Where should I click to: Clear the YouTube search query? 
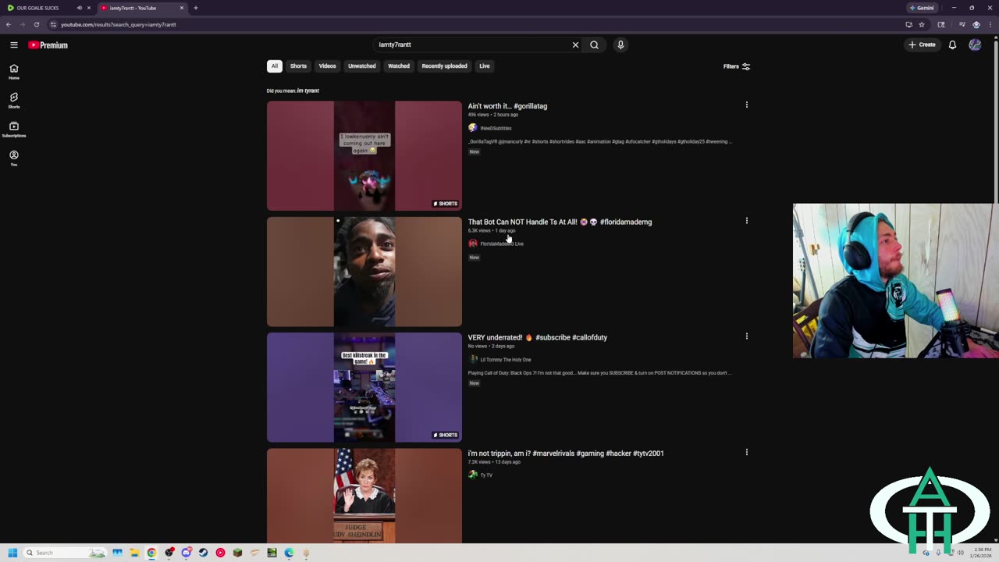(575, 45)
